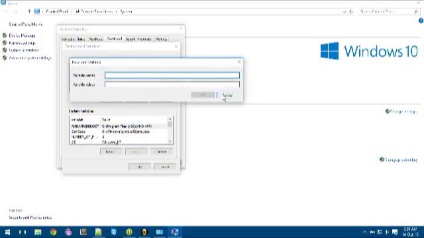Click the Change settings link

point(403,112)
